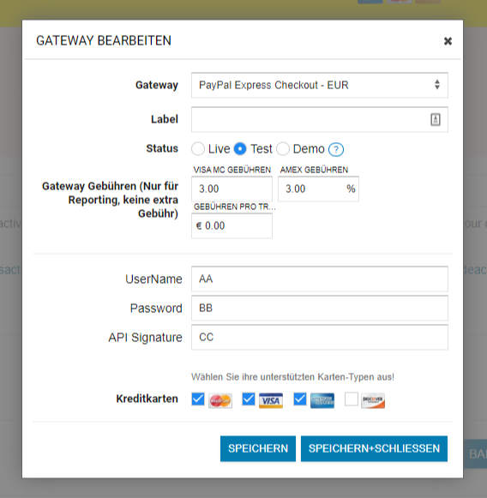Click the Speichern button

[x=258, y=448]
